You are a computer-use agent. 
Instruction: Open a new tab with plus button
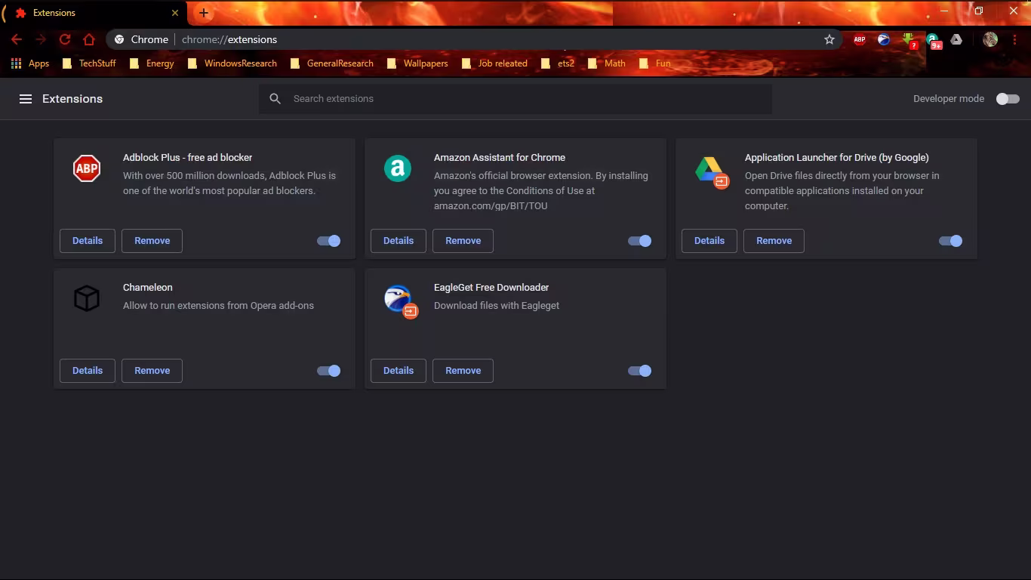[x=204, y=13]
